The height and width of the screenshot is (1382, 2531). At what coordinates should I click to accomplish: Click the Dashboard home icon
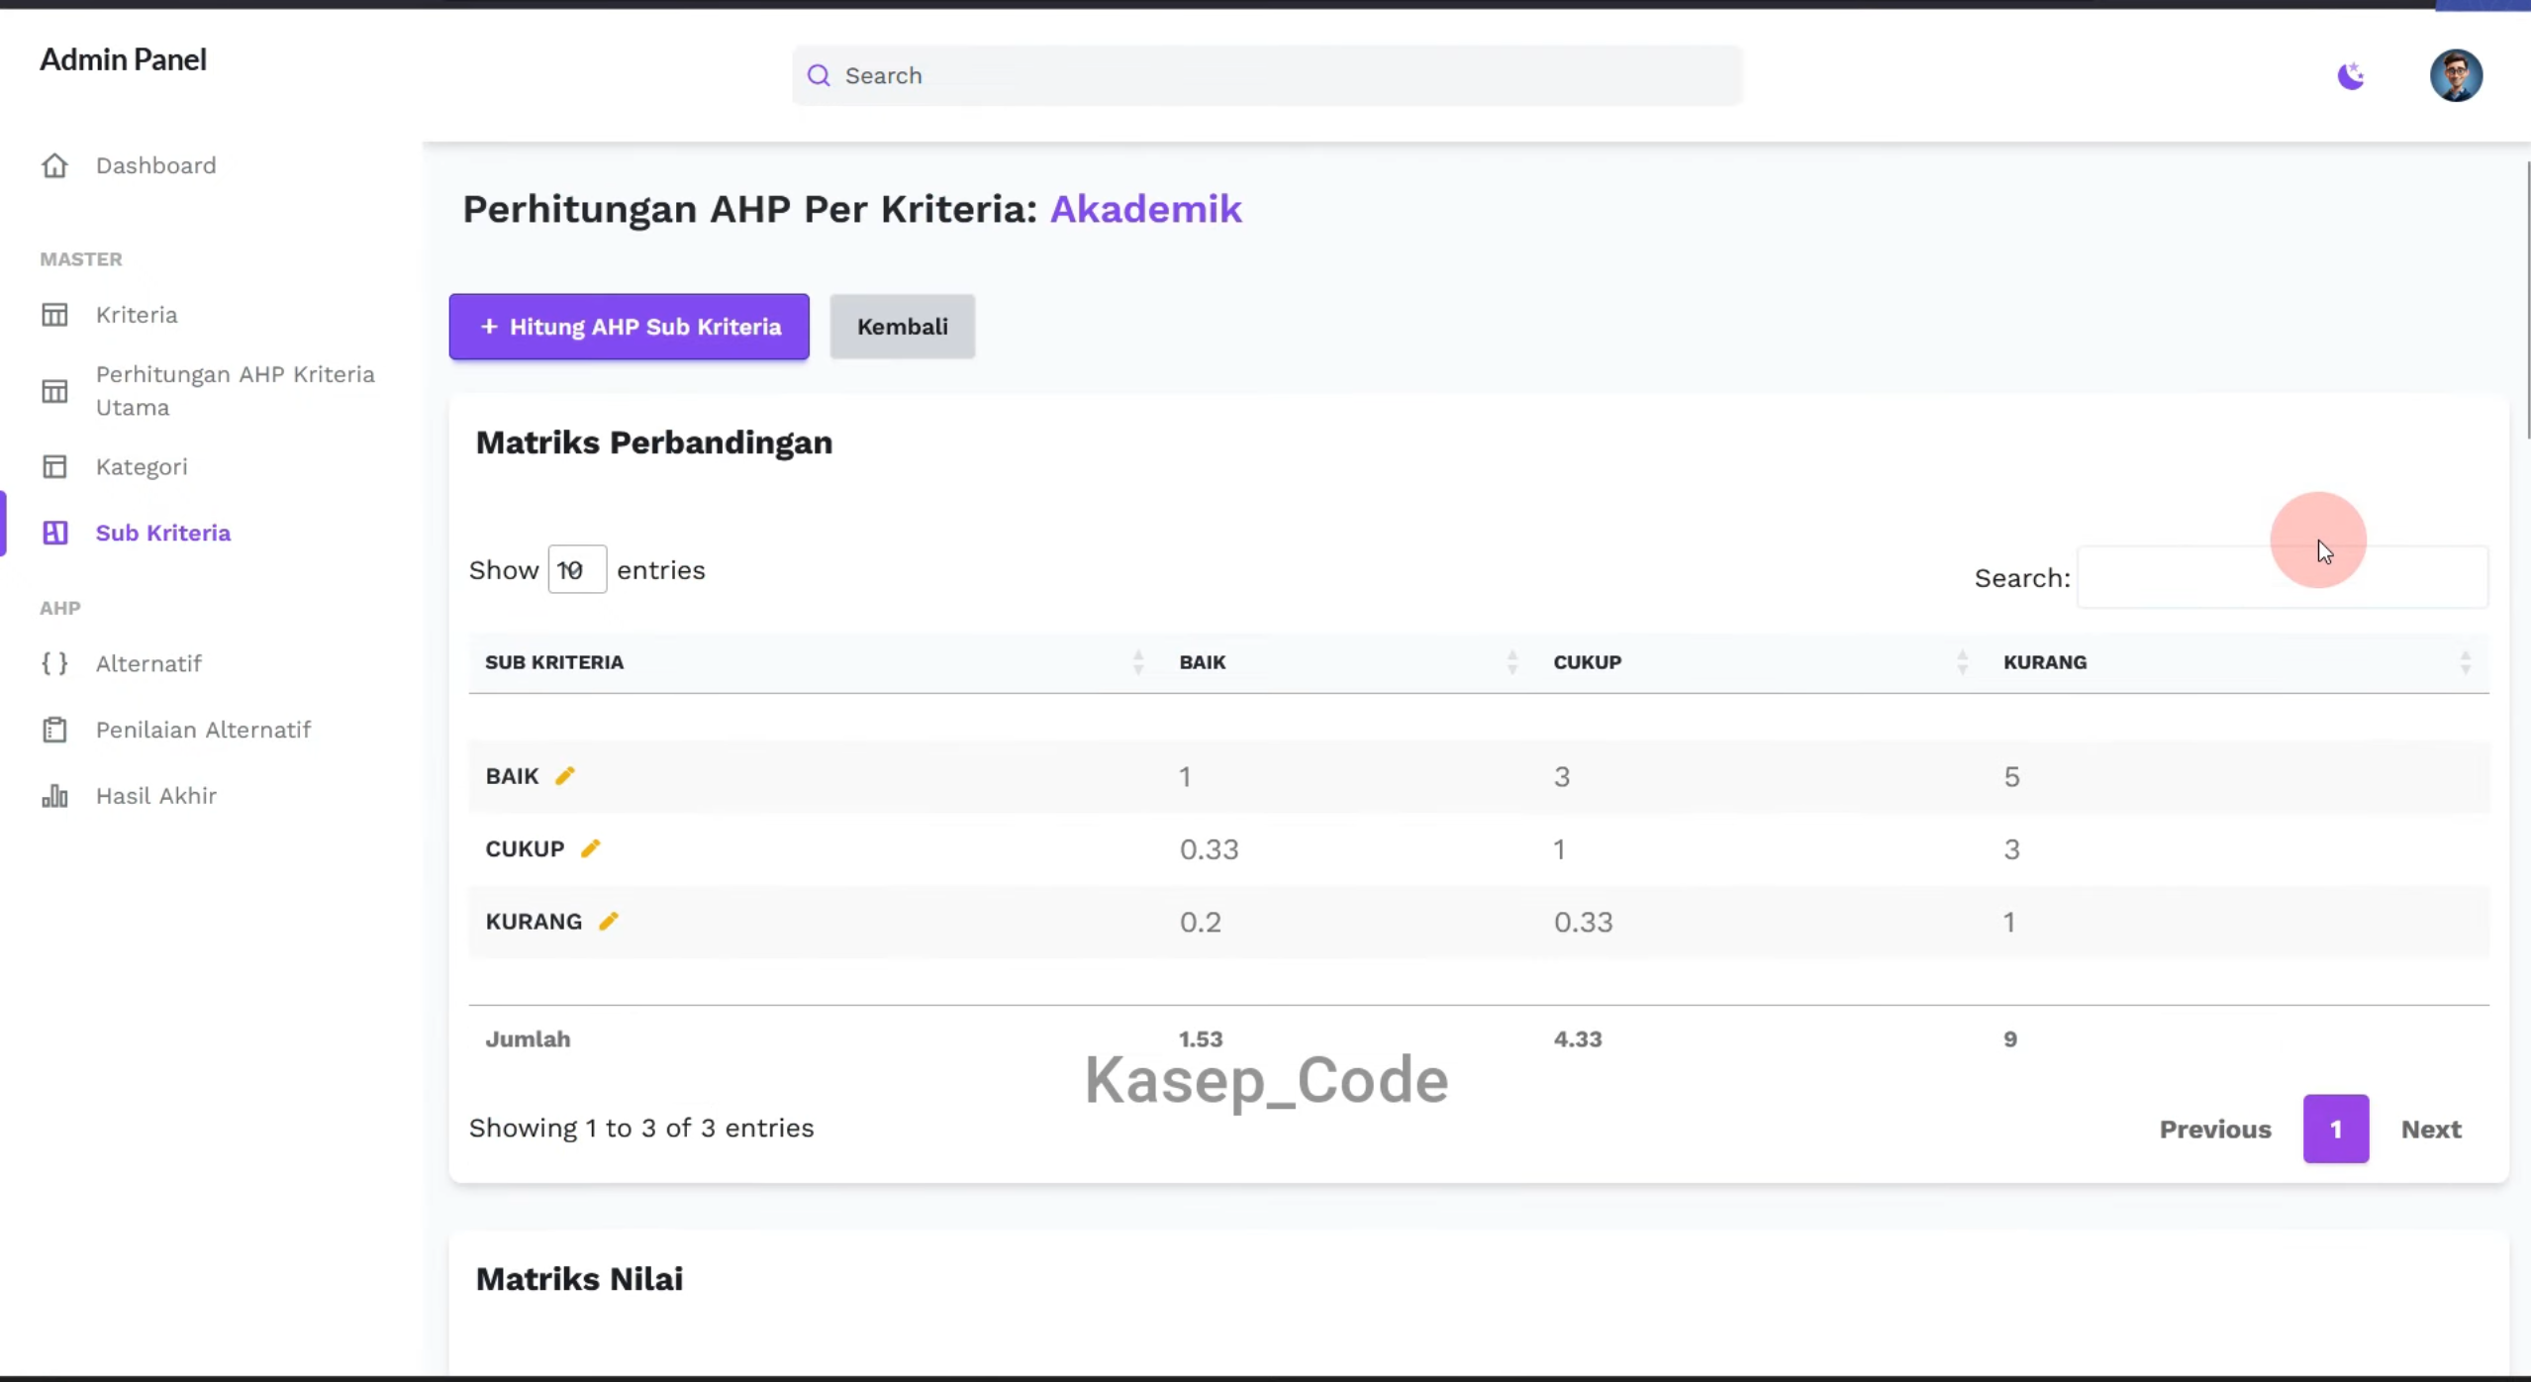(x=54, y=165)
